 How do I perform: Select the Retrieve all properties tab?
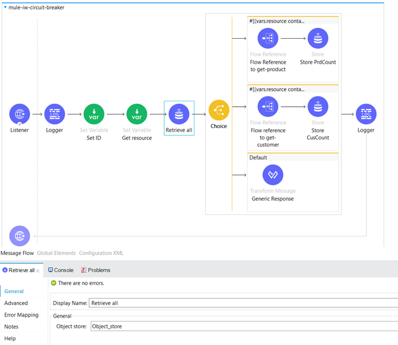tap(21, 271)
